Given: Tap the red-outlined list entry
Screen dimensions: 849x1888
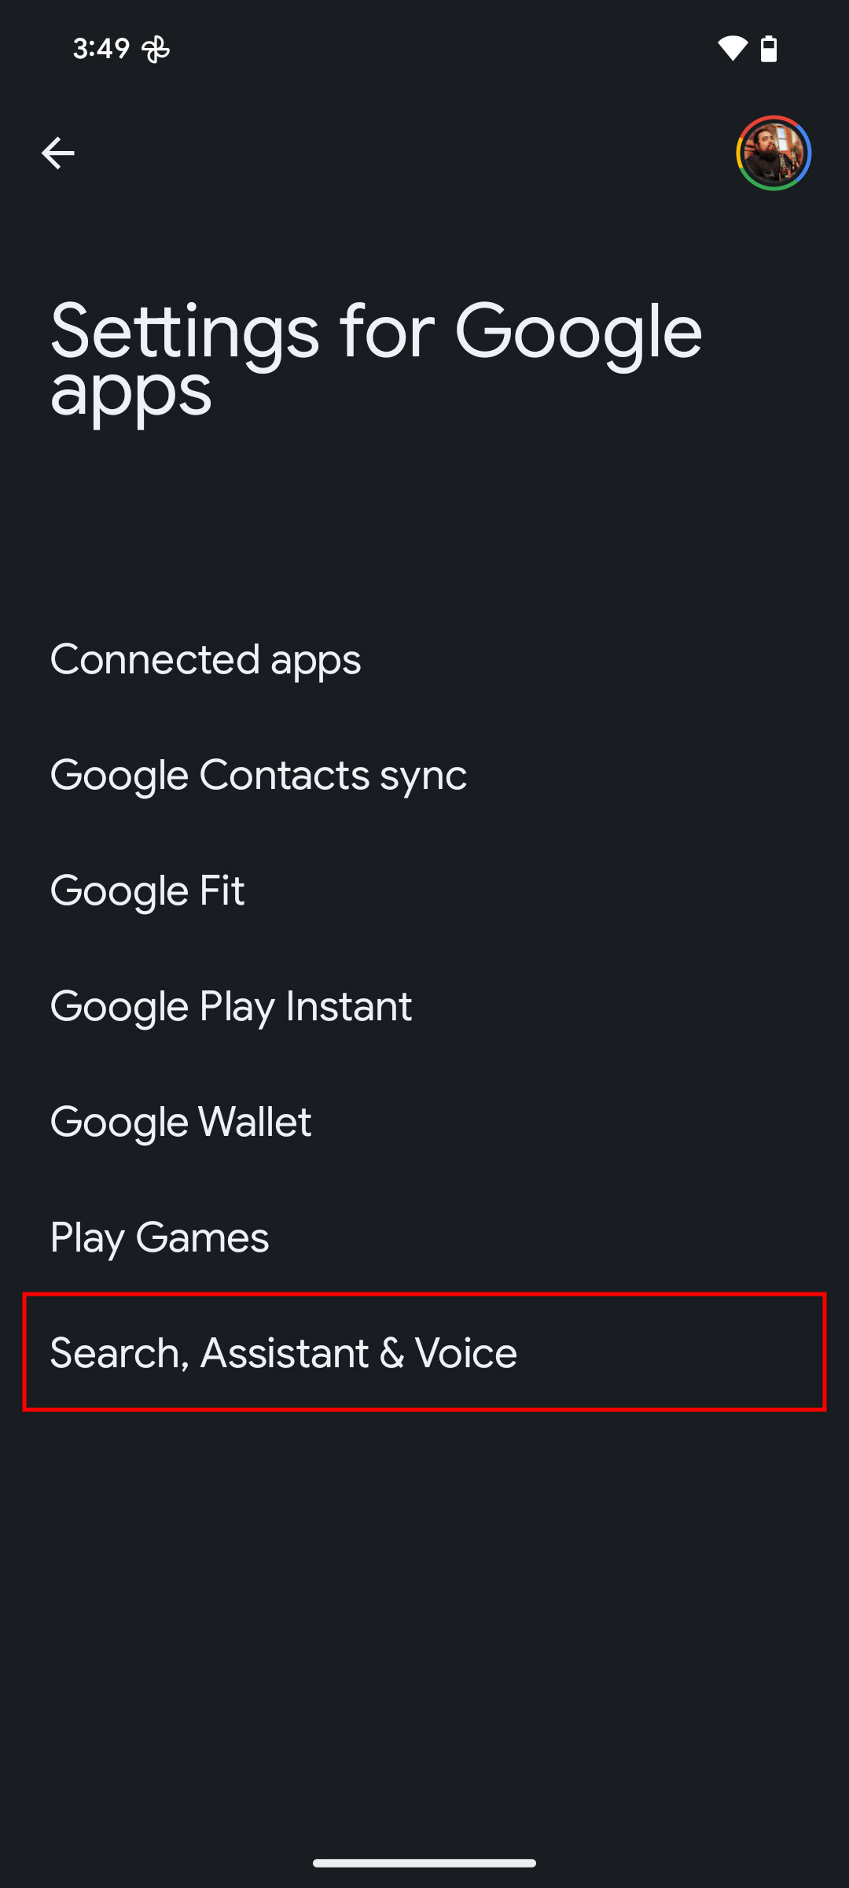Looking at the screenshot, I should pyautogui.click(x=424, y=1352).
